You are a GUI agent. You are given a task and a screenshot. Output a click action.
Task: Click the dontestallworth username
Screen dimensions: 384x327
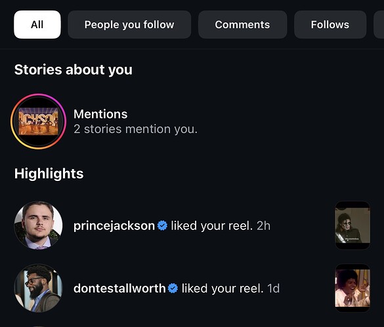[119, 288]
